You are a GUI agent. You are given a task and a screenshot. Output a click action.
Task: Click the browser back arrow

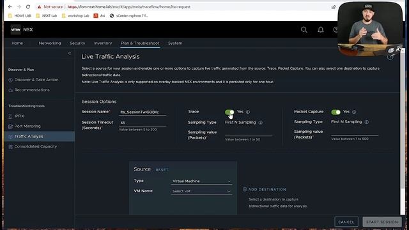point(10,7)
